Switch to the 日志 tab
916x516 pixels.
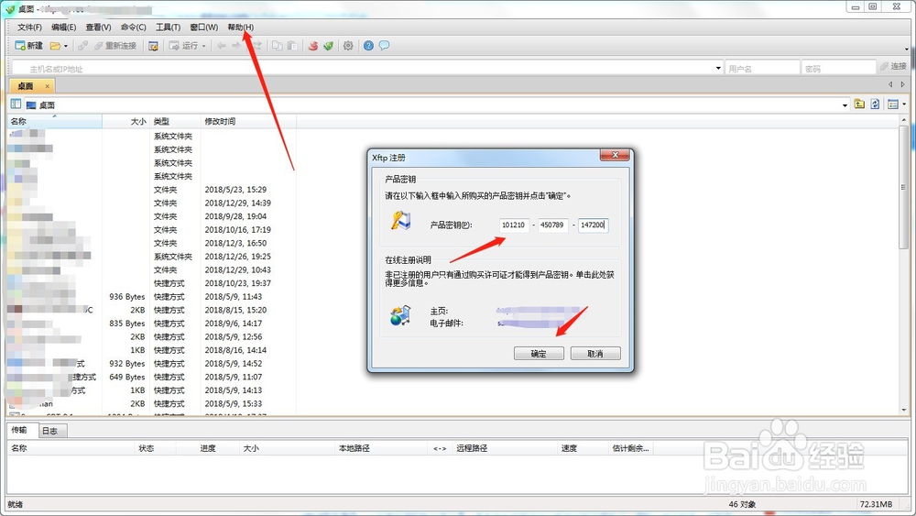[52, 431]
